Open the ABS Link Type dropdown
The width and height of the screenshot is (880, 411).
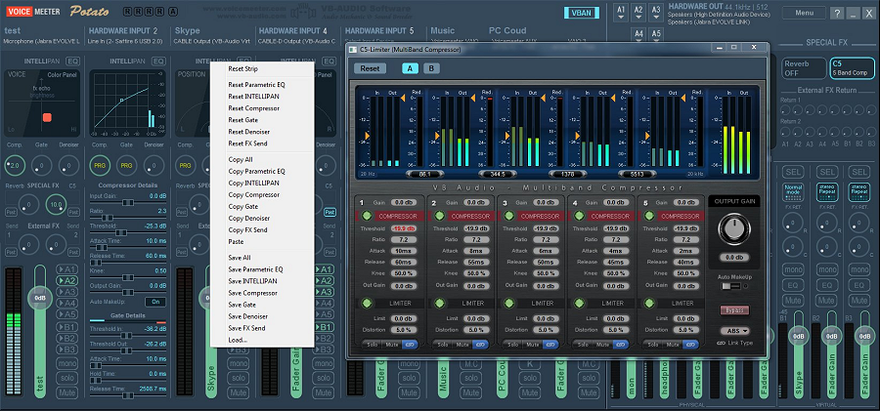point(734,331)
